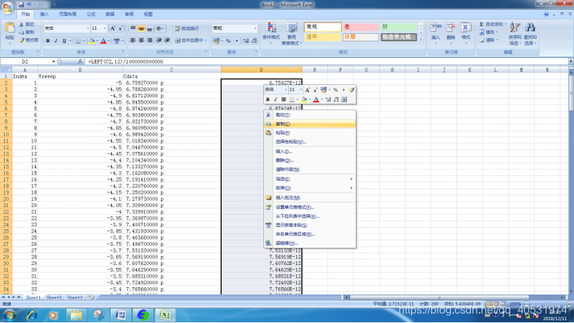Toggle Bold in the ribbon font group
This screenshot has height=323, width=574.
click(x=48, y=41)
